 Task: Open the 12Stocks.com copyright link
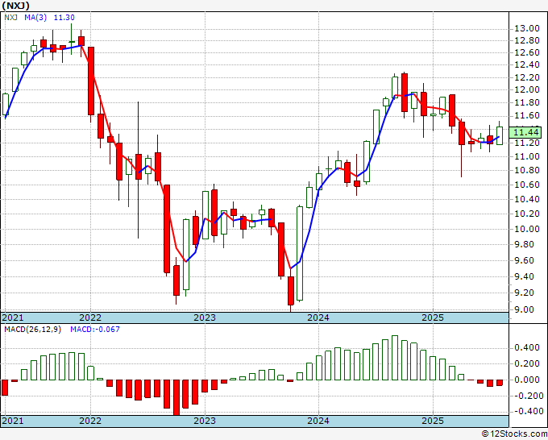click(514, 434)
